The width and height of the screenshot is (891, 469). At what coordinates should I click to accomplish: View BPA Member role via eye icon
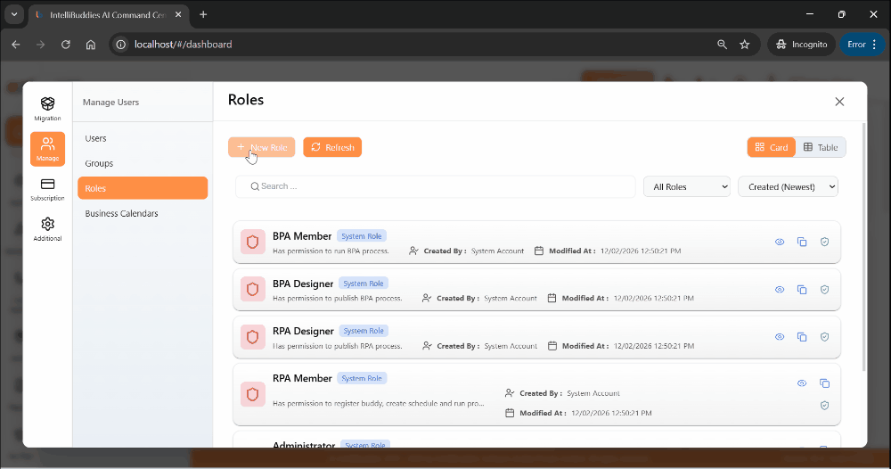click(x=780, y=242)
